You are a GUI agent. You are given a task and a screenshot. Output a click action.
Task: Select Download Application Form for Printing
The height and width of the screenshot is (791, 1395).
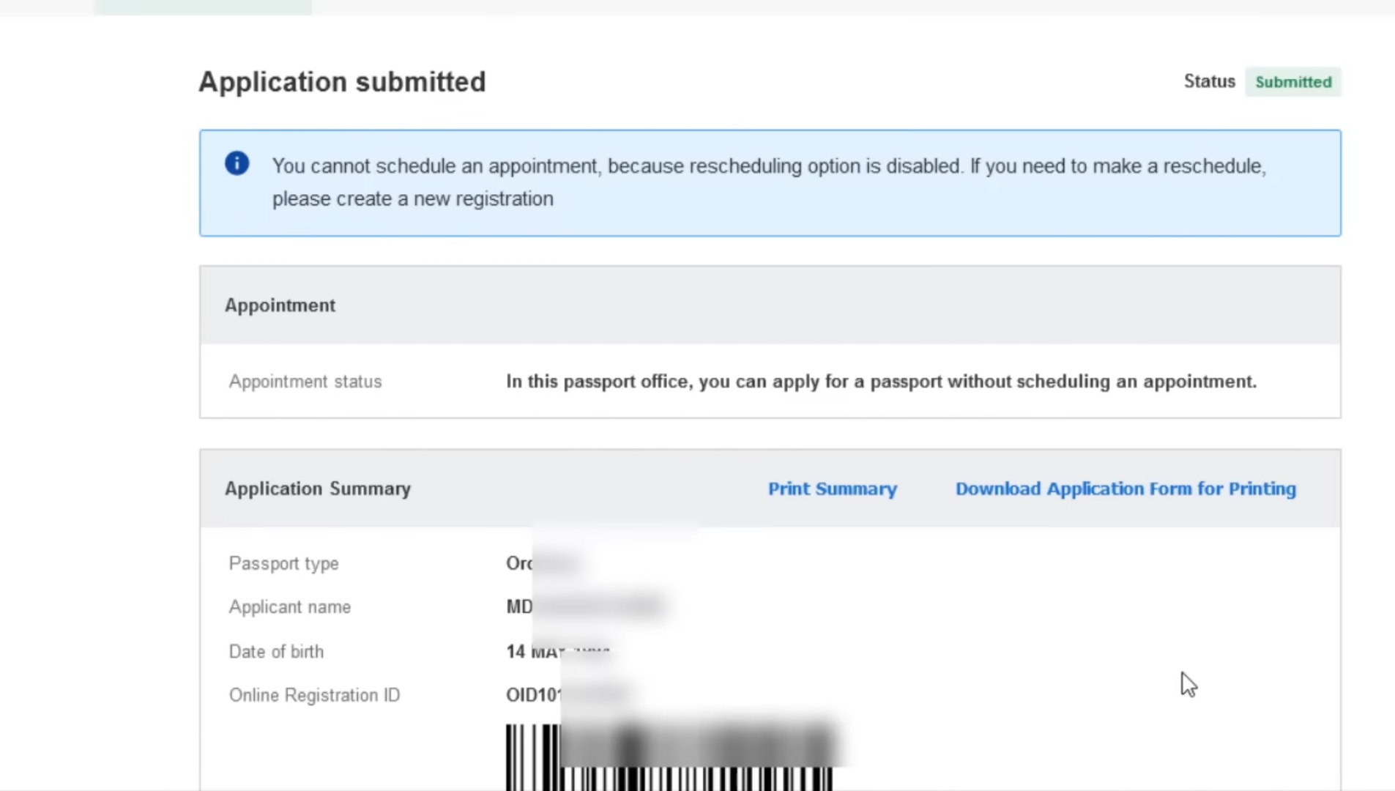(1125, 489)
